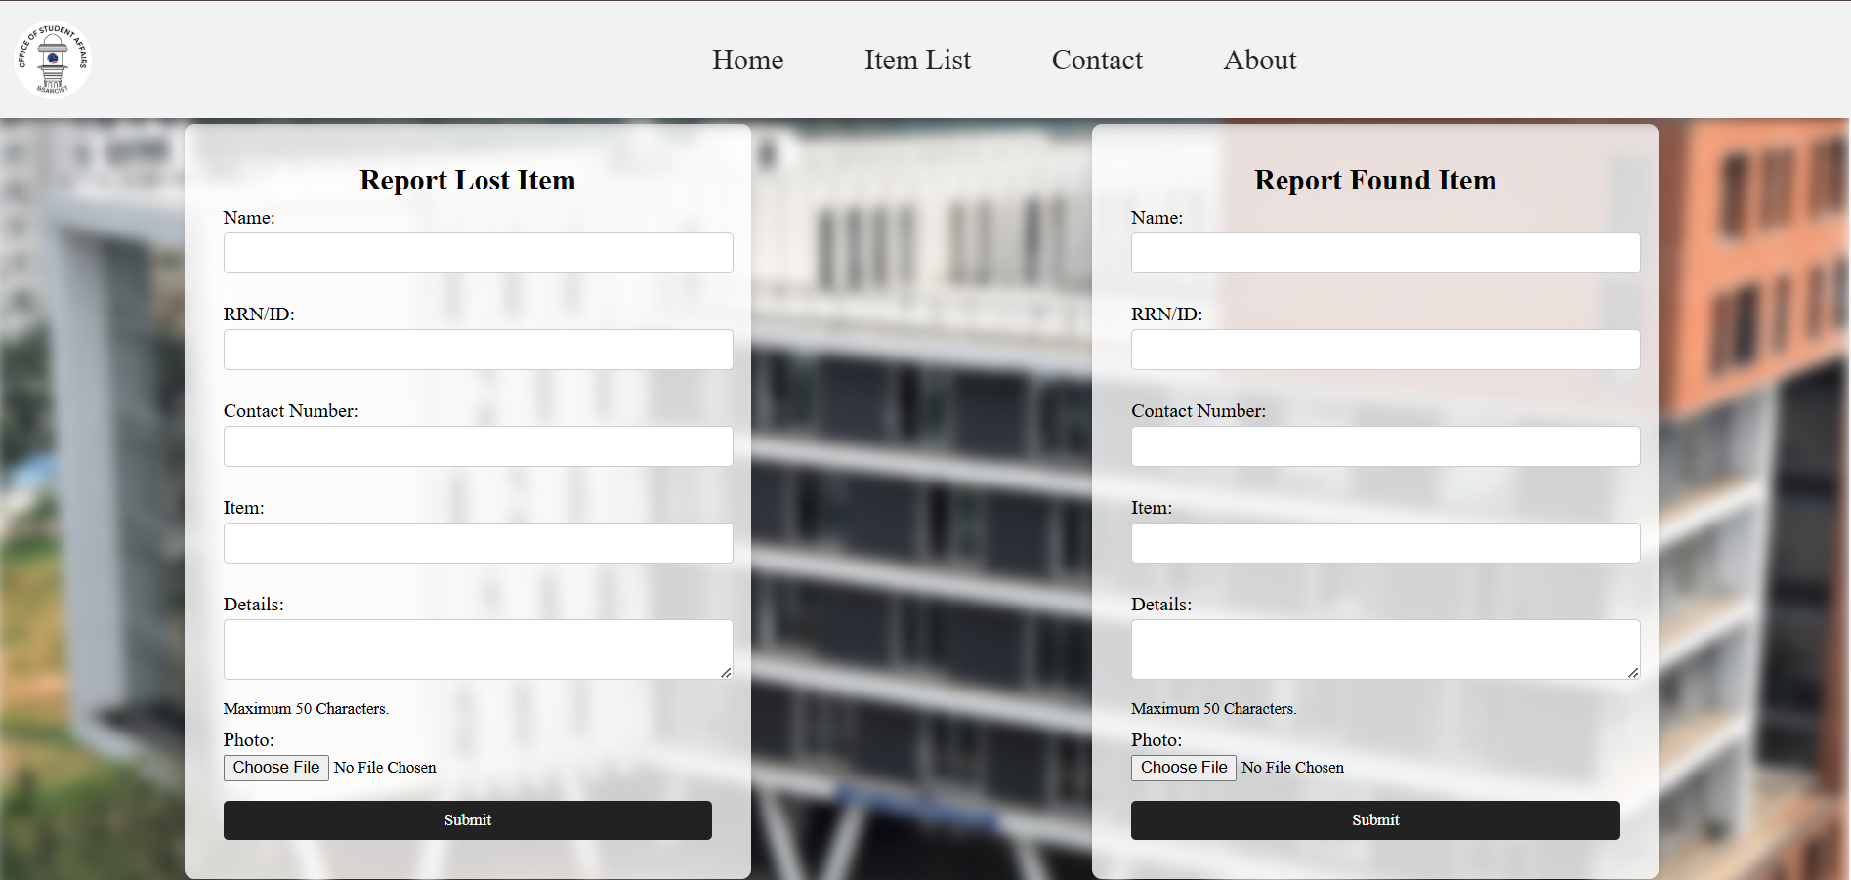Focus the Item field in Lost Item form
Image resolution: width=1851 pixels, height=880 pixels.
(478, 543)
